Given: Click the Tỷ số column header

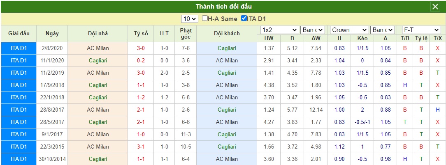Looking at the screenshot, I should 141,34.
